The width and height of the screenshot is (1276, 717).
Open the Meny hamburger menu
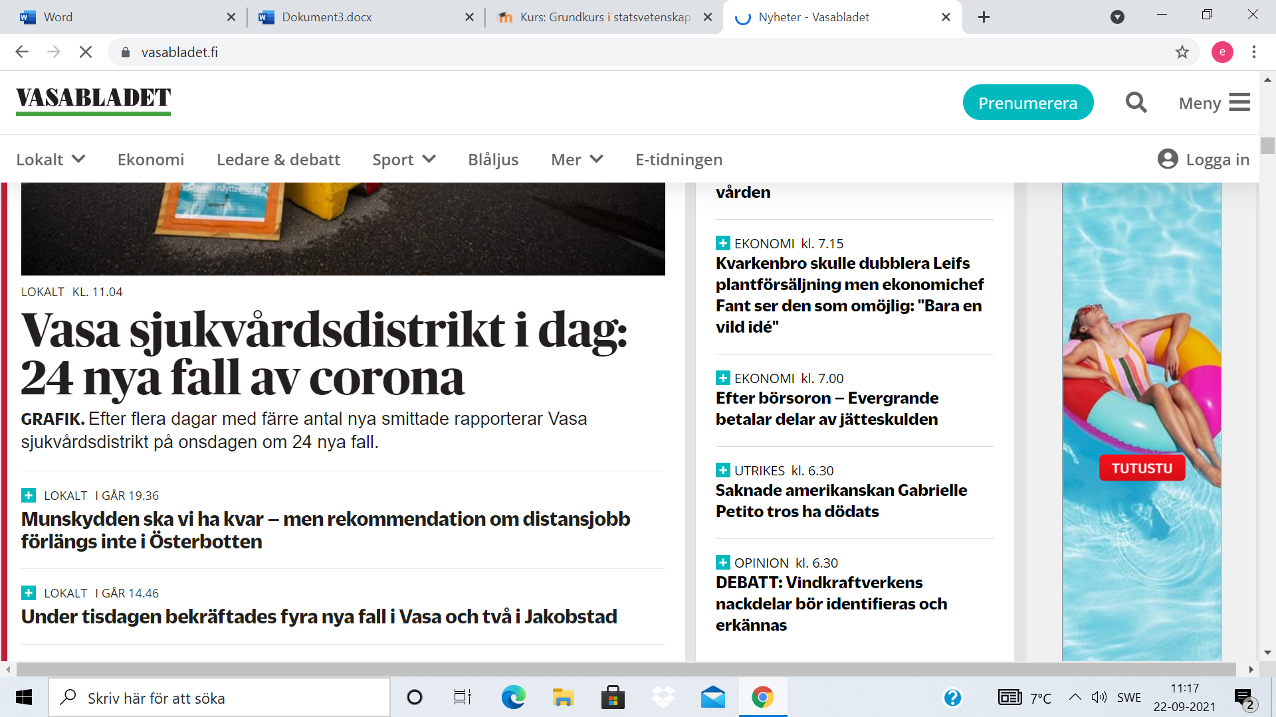click(x=1214, y=103)
